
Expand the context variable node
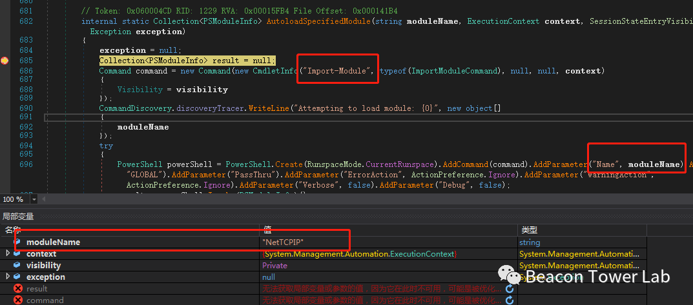point(8,253)
